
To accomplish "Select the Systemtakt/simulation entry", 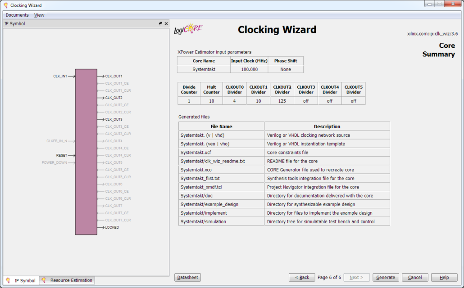I will [203, 221].
